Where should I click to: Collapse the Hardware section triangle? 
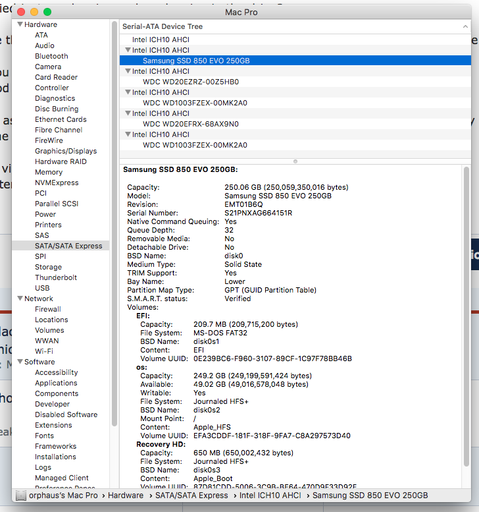click(20, 24)
